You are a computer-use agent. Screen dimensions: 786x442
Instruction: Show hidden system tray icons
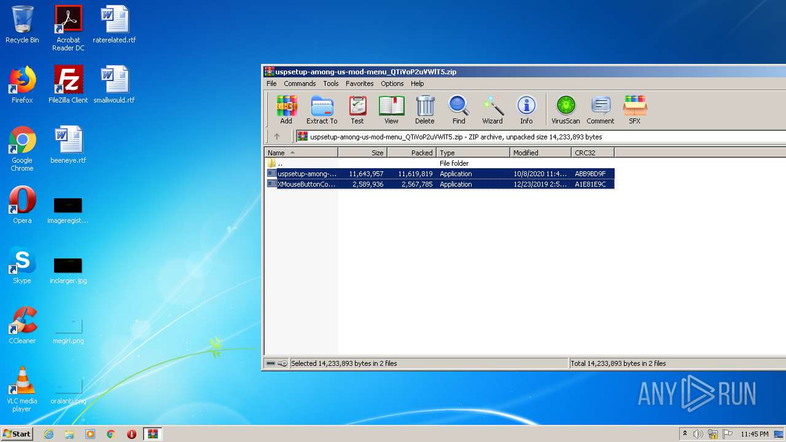(x=685, y=433)
